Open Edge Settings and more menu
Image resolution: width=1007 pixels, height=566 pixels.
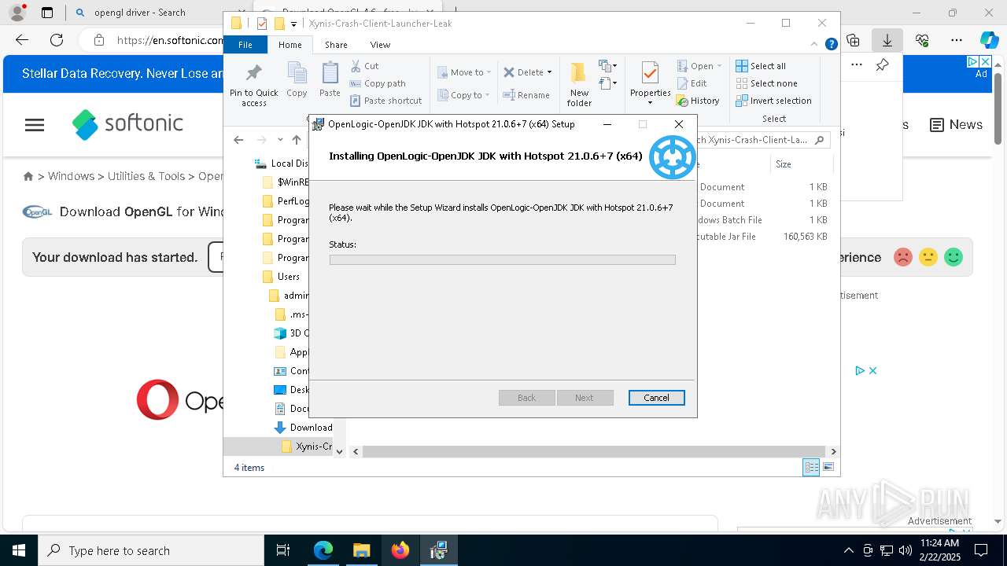(957, 40)
